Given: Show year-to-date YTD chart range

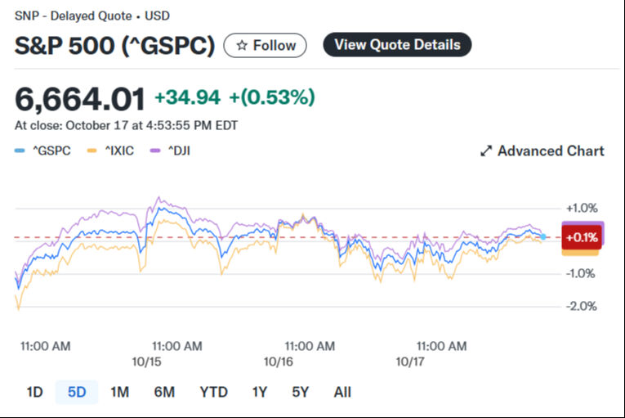Looking at the screenshot, I should pyautogui.click(x=214, y=392).
